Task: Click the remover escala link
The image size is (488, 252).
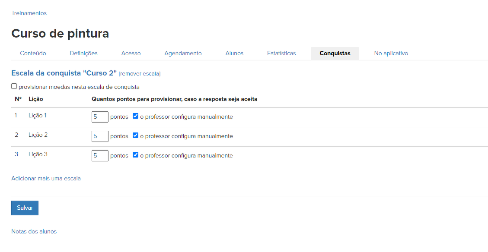Action: tap(140, 74)
